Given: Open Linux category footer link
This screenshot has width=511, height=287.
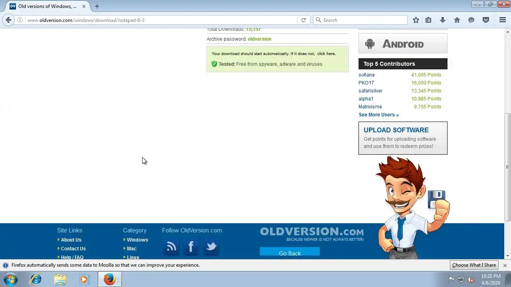Looking at the screenshot, I should click(133, 258).
